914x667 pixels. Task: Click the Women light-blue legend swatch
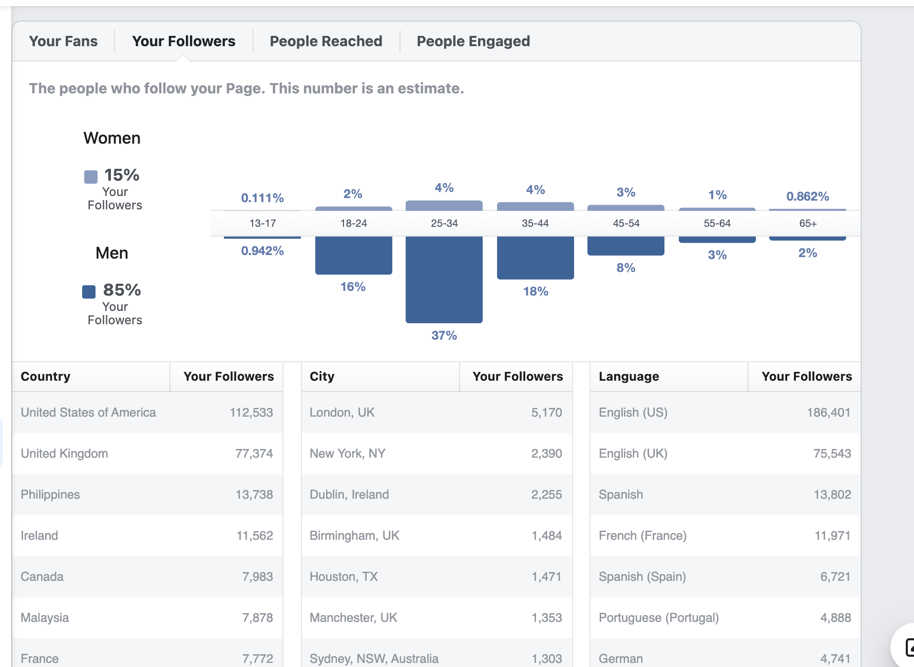coord(91,177)
